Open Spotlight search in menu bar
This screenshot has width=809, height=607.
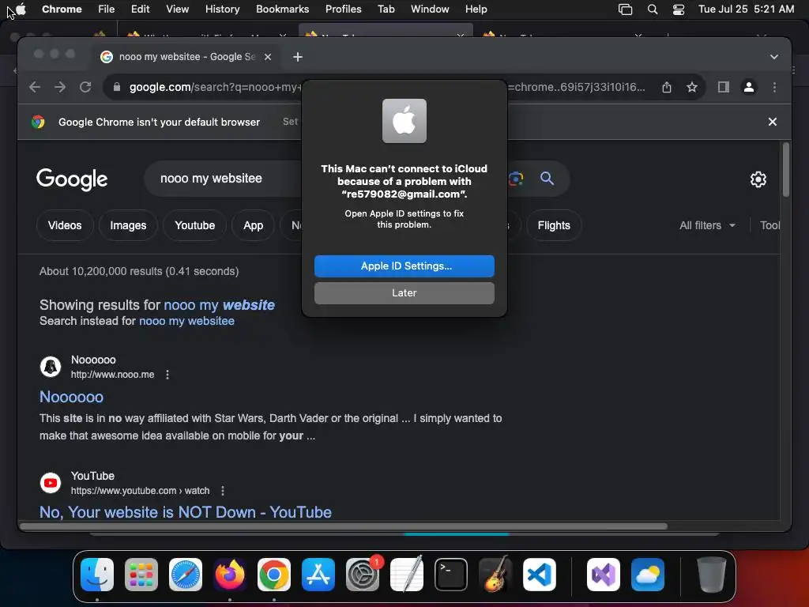coord(652,9)
